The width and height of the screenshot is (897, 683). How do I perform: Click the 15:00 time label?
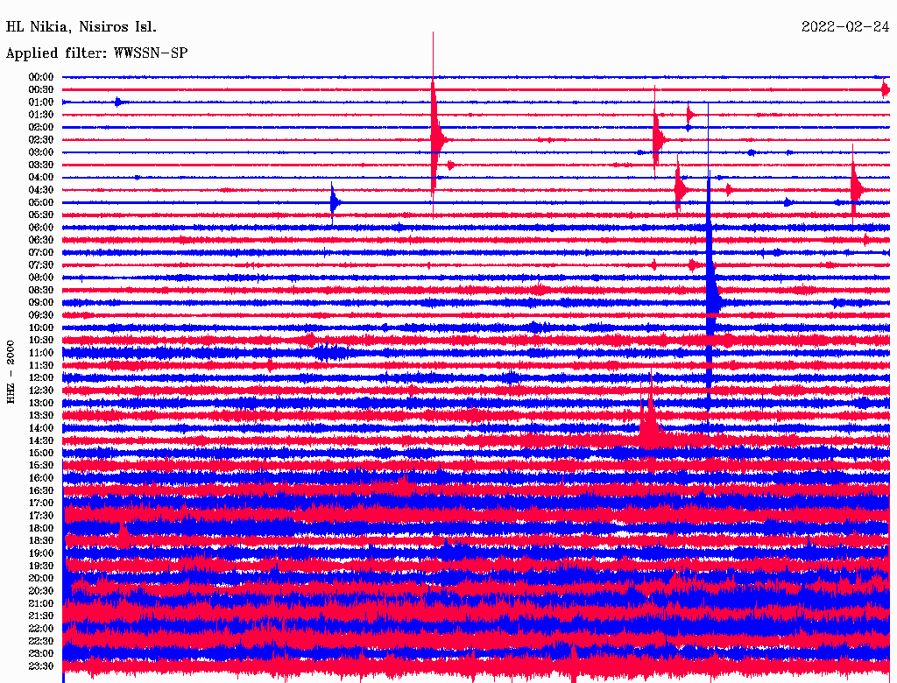[41, 453]
